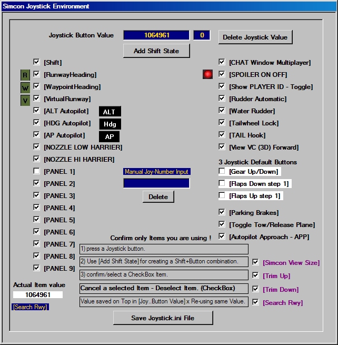The height and width of the screenshot is (345, 338).
Task: Click the red spoiler indicator light
Action: [x=207, y=74]
